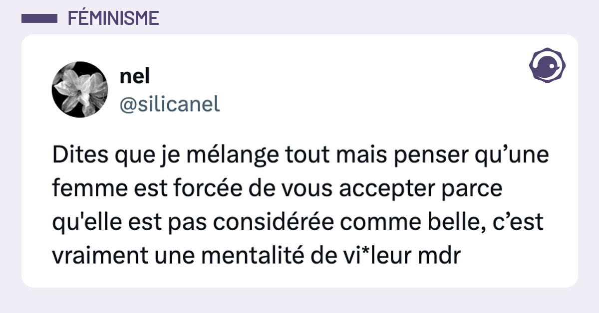Click the FÉMINISME category label
The width and height of the screenshot is (599, 313).
point(113,18)
